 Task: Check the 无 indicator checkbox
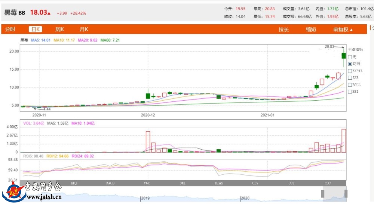click(350, 57)
